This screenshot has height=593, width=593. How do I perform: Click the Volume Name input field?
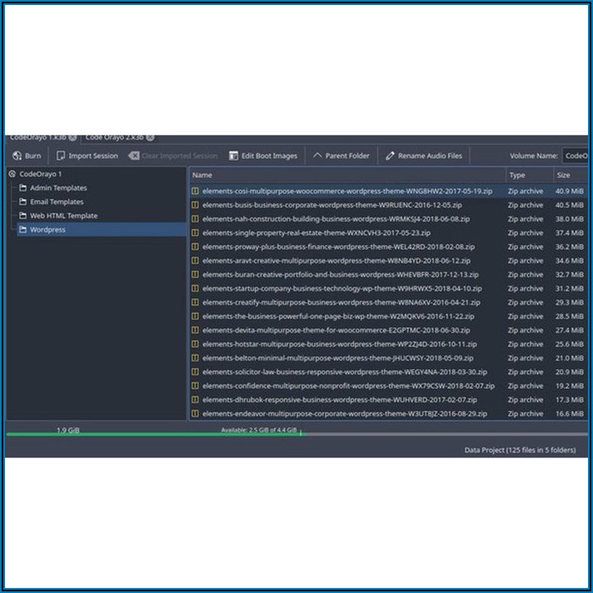[574, 156]
